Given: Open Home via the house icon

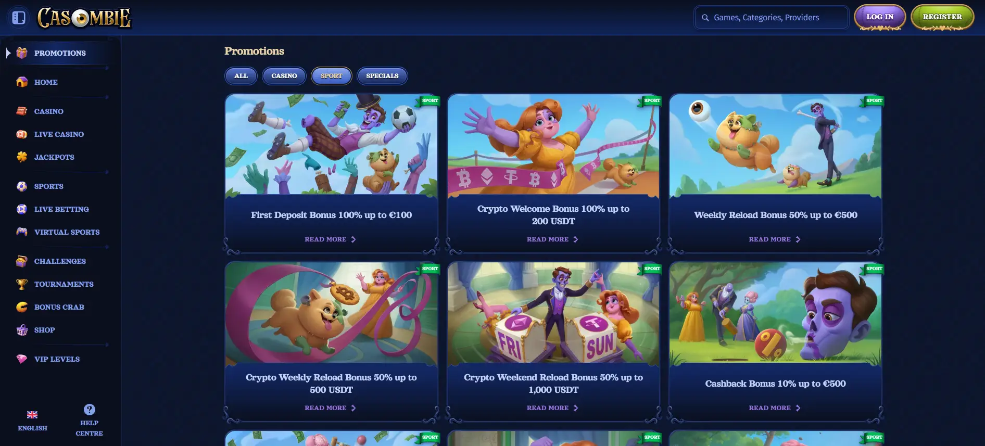Looking at the screenshot, I should point(22,82).
